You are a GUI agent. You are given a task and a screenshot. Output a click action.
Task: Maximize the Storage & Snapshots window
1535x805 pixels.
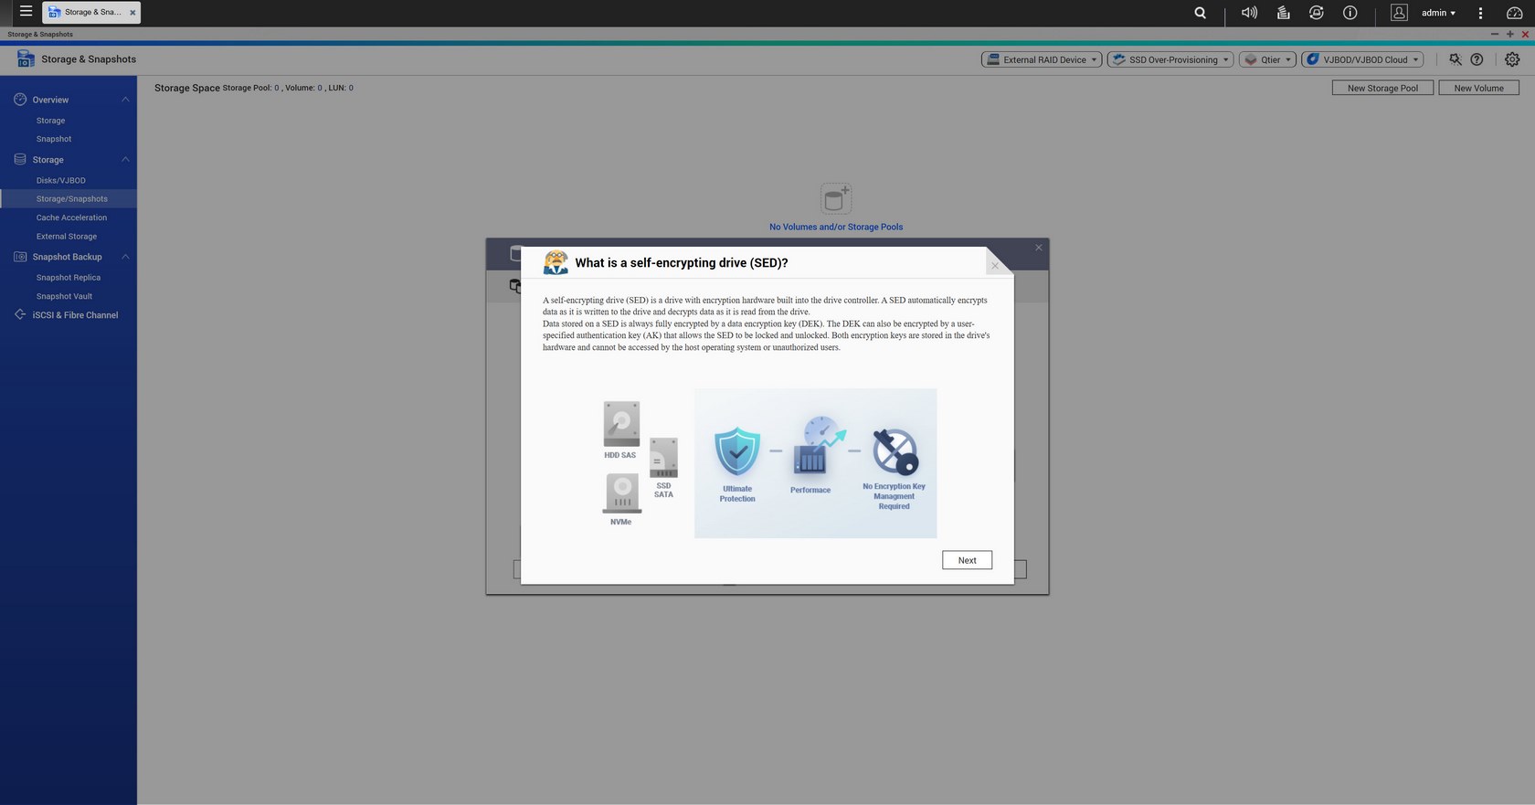[1509, 34]
